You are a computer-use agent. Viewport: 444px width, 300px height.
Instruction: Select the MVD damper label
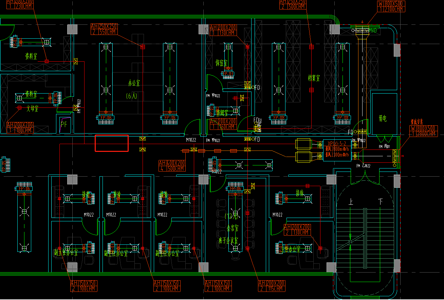coord(373,31)
